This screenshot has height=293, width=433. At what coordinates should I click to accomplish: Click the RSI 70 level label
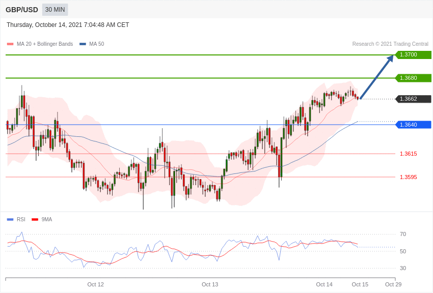point(403,235)
